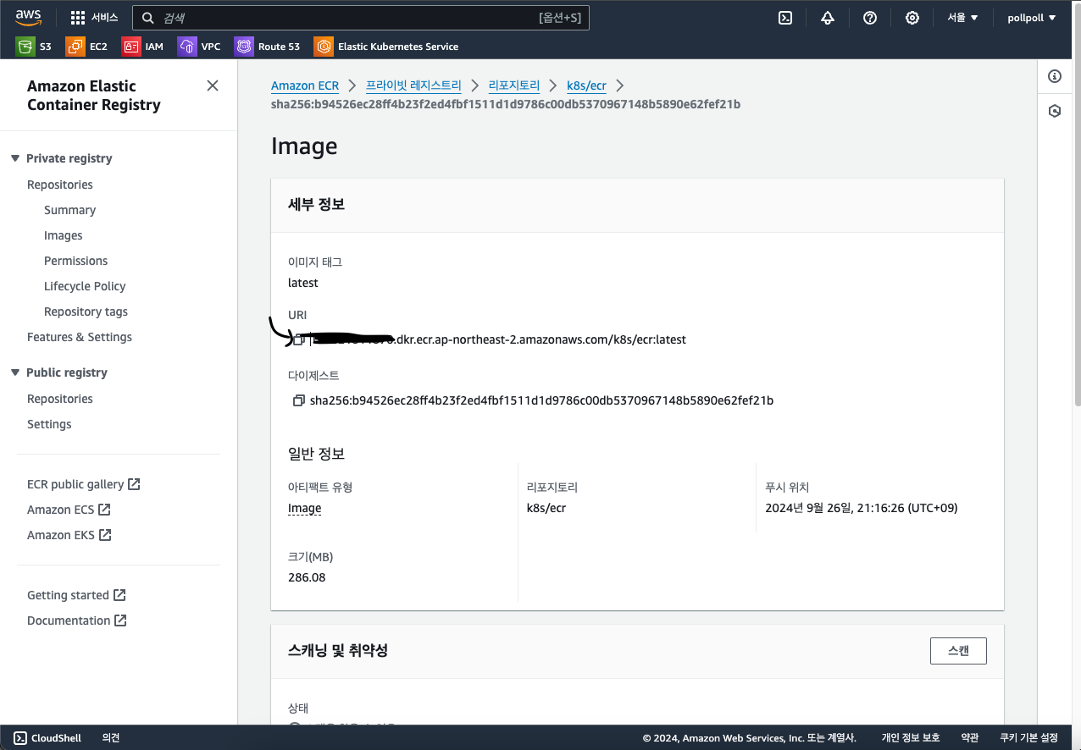Open the IAM shortcut in favorites bar
Viewport: 1081px width, 750px height.
(143, 47)
